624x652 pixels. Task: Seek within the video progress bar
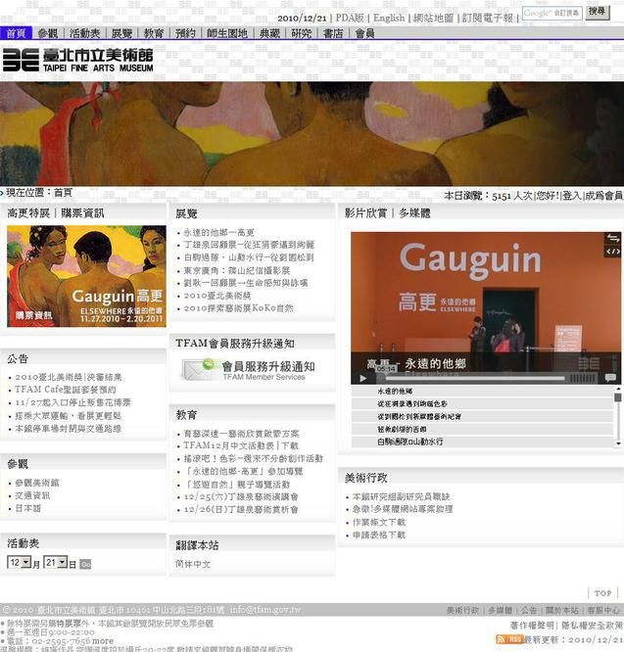(475, 378)
